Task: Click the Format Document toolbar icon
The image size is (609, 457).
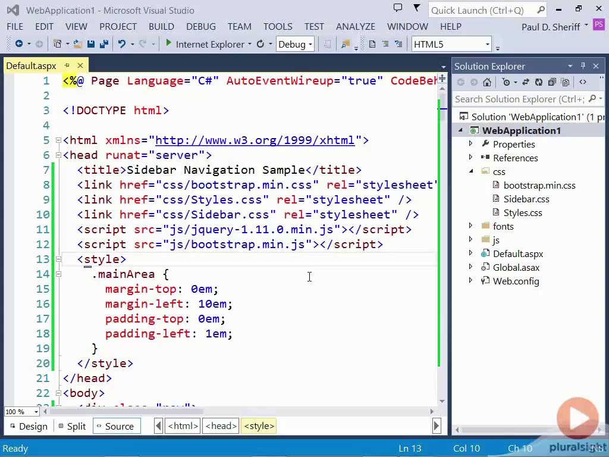Action: point(372,44)
